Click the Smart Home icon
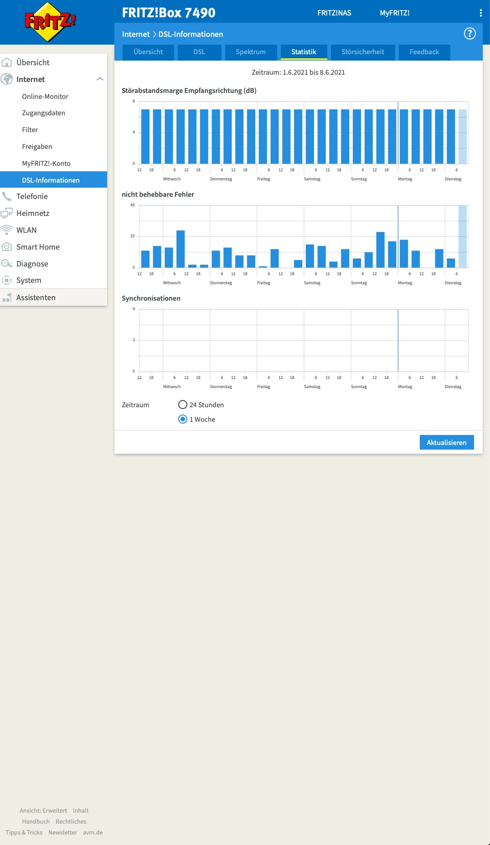 tap(7, 247)
